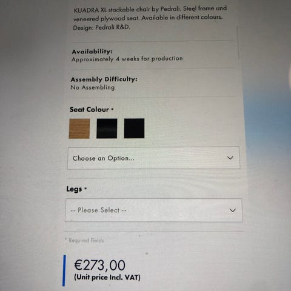Click the "Availability:" heading

(x=92, y=52)
